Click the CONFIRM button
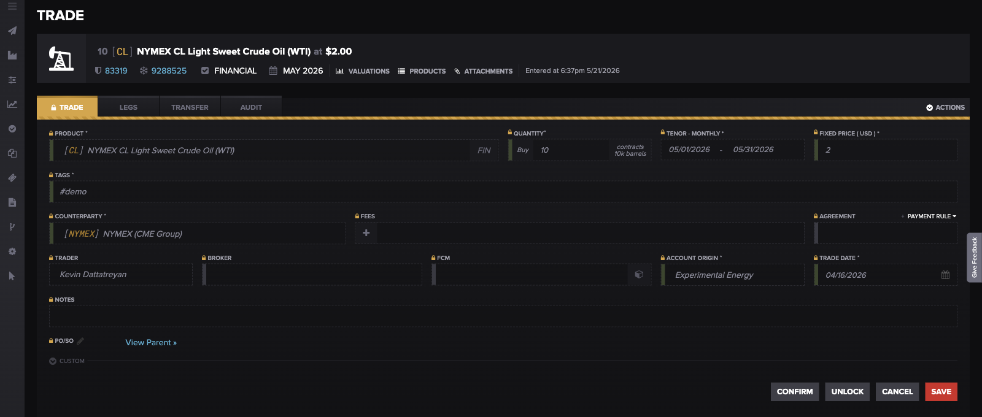982x417 pixels. pos(795,392)
